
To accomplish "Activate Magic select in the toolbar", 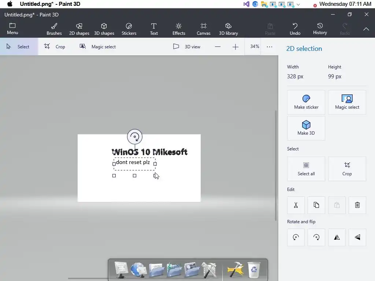I will 97,46.
